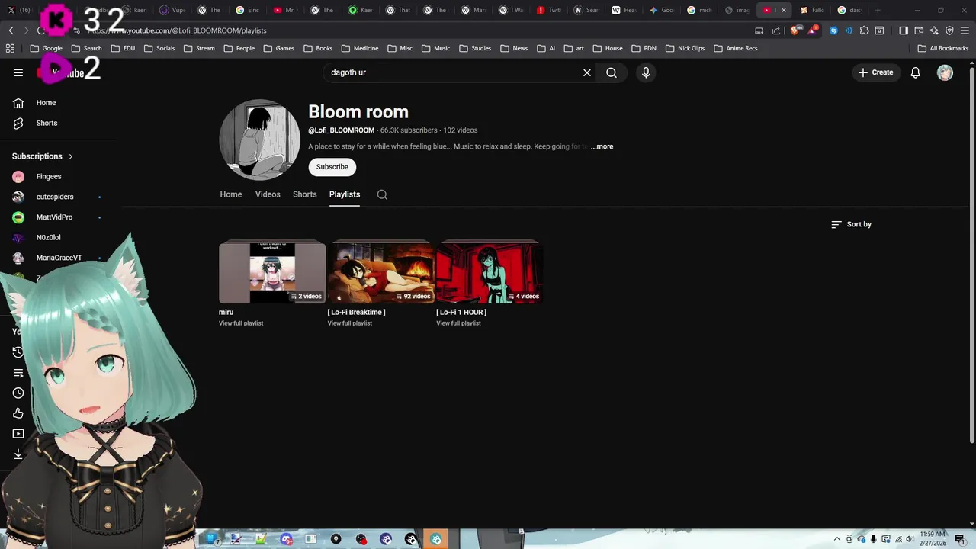
Task: Open Lo-Fi 1 HOUR playlist thumbnail
Action: (x=490, y=272)
